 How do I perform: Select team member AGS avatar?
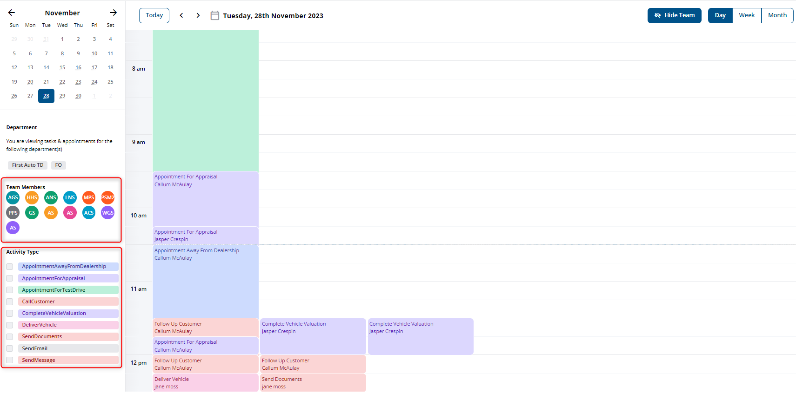13,197
